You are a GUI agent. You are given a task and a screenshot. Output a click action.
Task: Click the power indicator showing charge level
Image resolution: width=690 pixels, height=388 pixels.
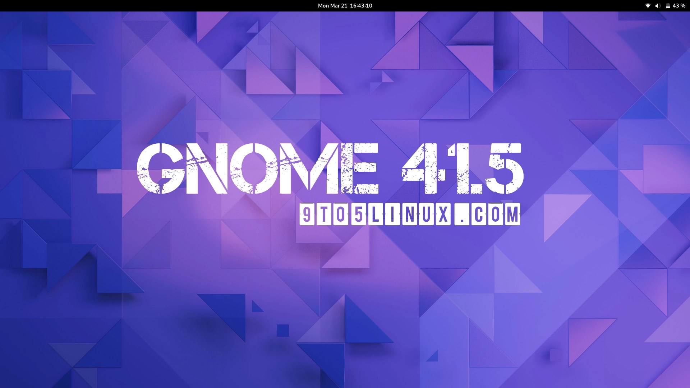668,5
